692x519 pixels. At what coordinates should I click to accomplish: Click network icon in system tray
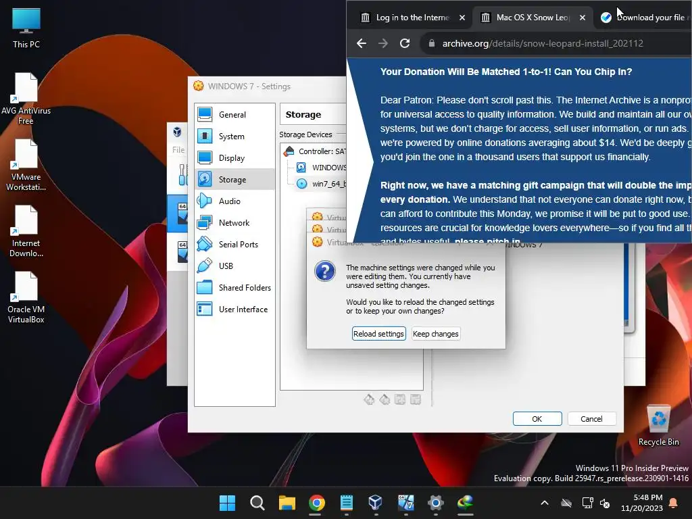click(588, 503)
